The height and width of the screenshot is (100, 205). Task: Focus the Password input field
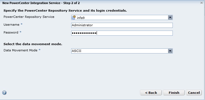click(x=122, y=33)
